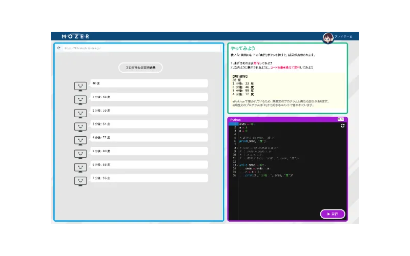Image resolution: width=410 pixels, height=256 pixels.
Task: Open the user avatar profile picture
Action: (328, 37)
